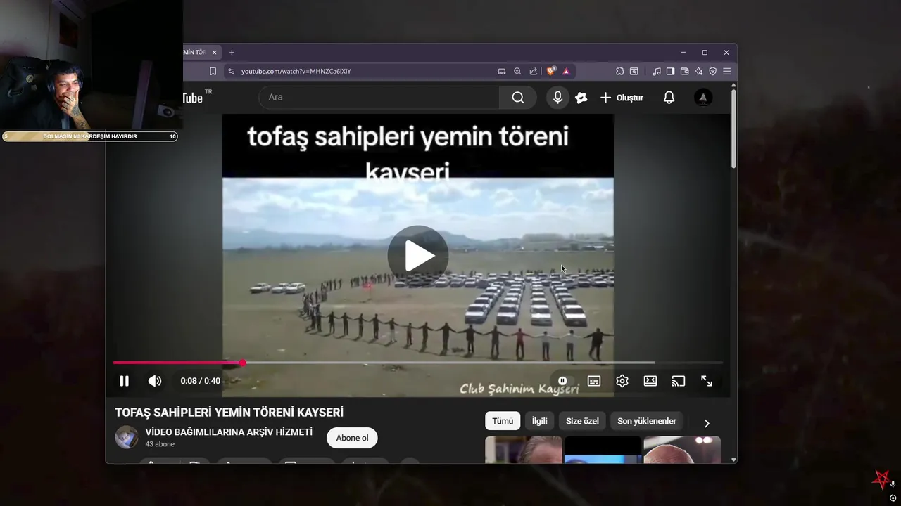Screen dimensions: 901x506
Task: Share the page with the share icon
Action: click(x=534, y=71)
